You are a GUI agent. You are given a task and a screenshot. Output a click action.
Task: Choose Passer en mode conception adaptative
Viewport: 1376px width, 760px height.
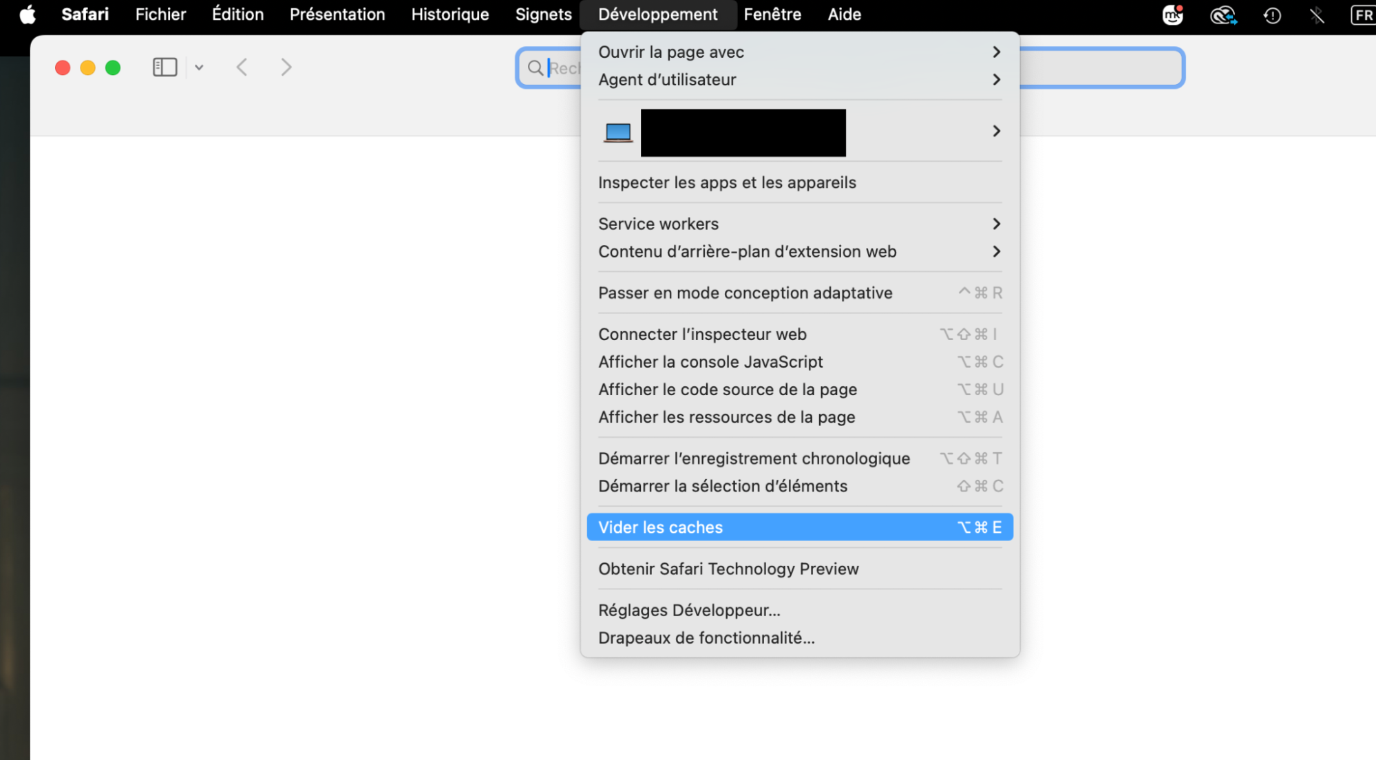(800, 293)
